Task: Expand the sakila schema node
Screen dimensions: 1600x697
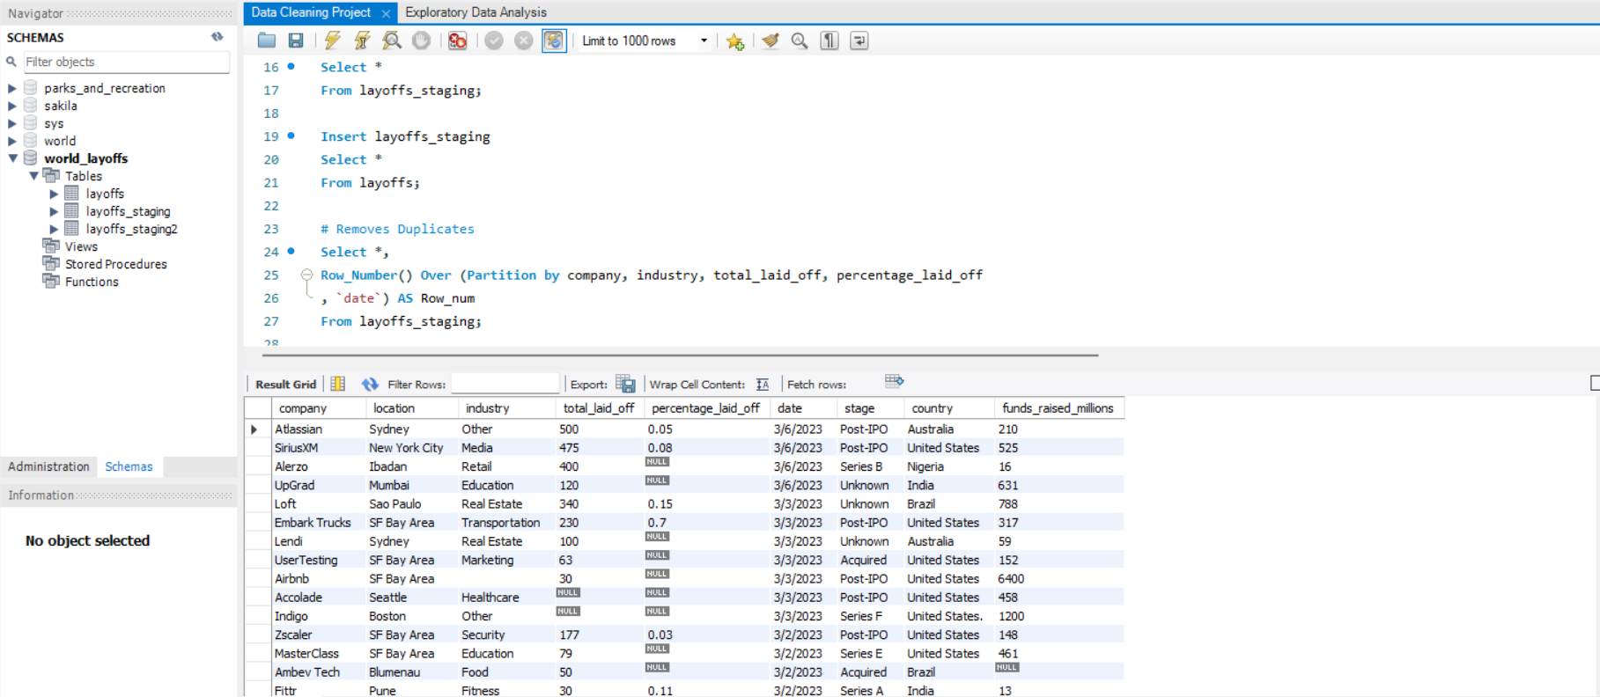Action: click(x=12, y=106)
